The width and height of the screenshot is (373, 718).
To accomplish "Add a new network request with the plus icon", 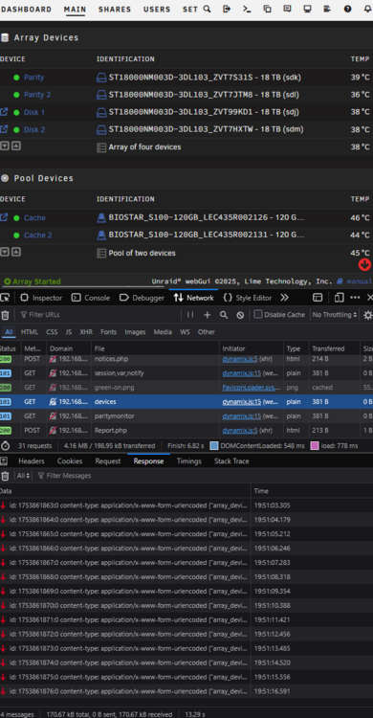I will click(x=208, y=315).
